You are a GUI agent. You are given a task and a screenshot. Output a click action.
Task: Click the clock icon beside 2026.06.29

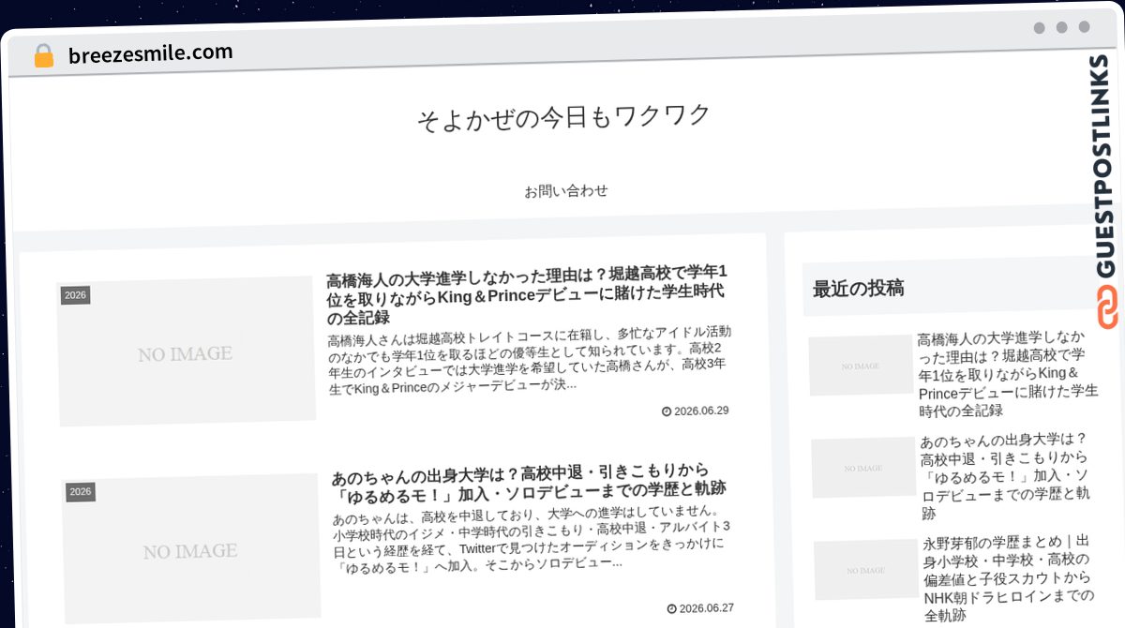pyautogui.click(x=667, y=411)
